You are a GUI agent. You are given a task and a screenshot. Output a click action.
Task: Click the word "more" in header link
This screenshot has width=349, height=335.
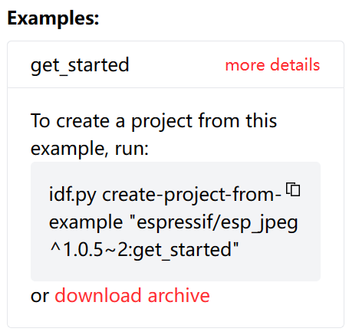tap(245, 65)
